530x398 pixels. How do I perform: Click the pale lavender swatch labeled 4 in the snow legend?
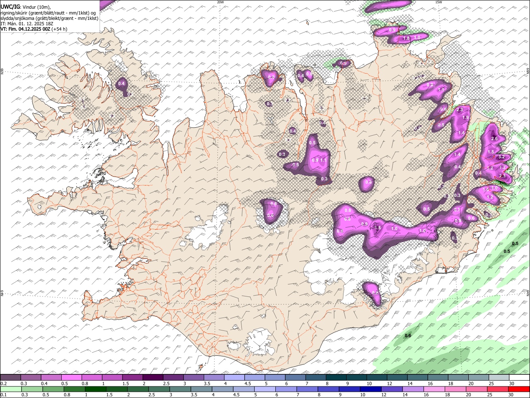coord(234,377)
